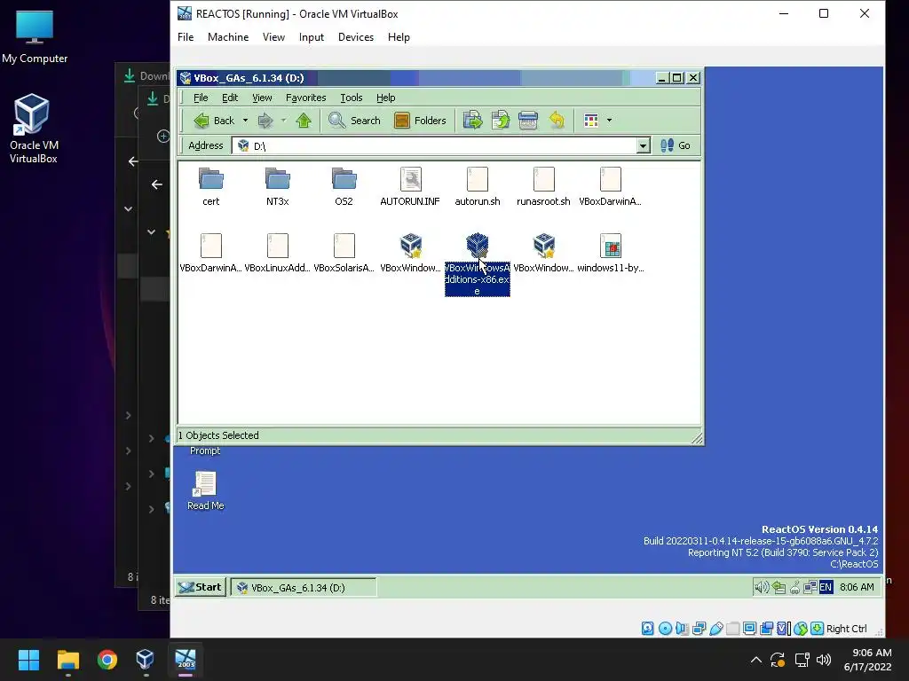The width and height of the screenshot is (909, 681).
Task: Click the Windows 11 Start button
Action: pyautogui.click(x=28, y=660)
